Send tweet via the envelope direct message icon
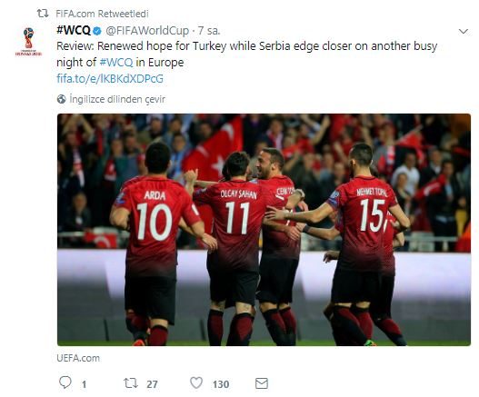Image resolution: width=479 pixels, height=397 pixels. [x=262, y=383]
